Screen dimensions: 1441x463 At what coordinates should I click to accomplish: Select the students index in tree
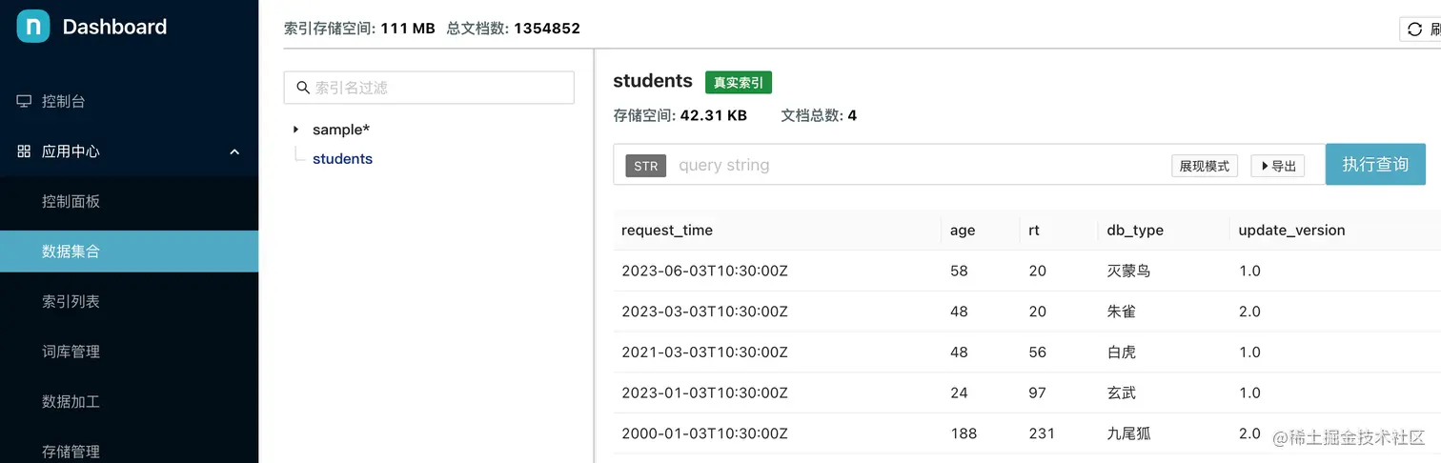click(x=342, y=159)
